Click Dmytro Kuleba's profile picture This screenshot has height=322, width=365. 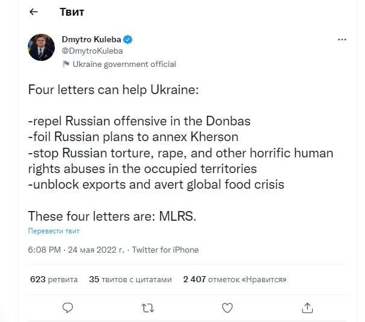tap(42, 48)
